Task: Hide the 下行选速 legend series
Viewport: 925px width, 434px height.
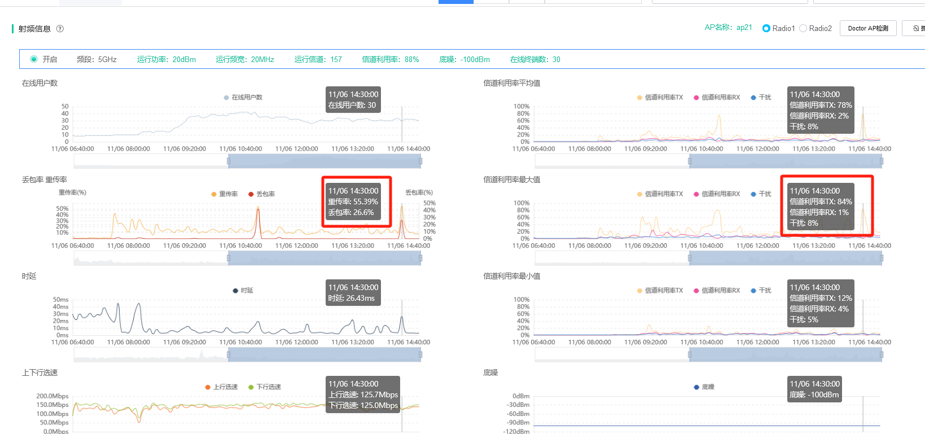Action: (265, 387)
